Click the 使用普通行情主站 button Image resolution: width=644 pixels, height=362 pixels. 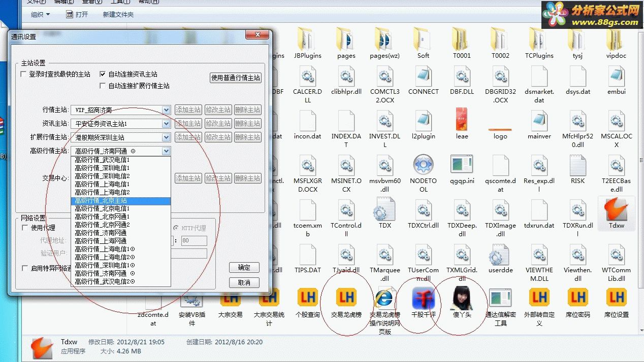(x=236, y=78)
